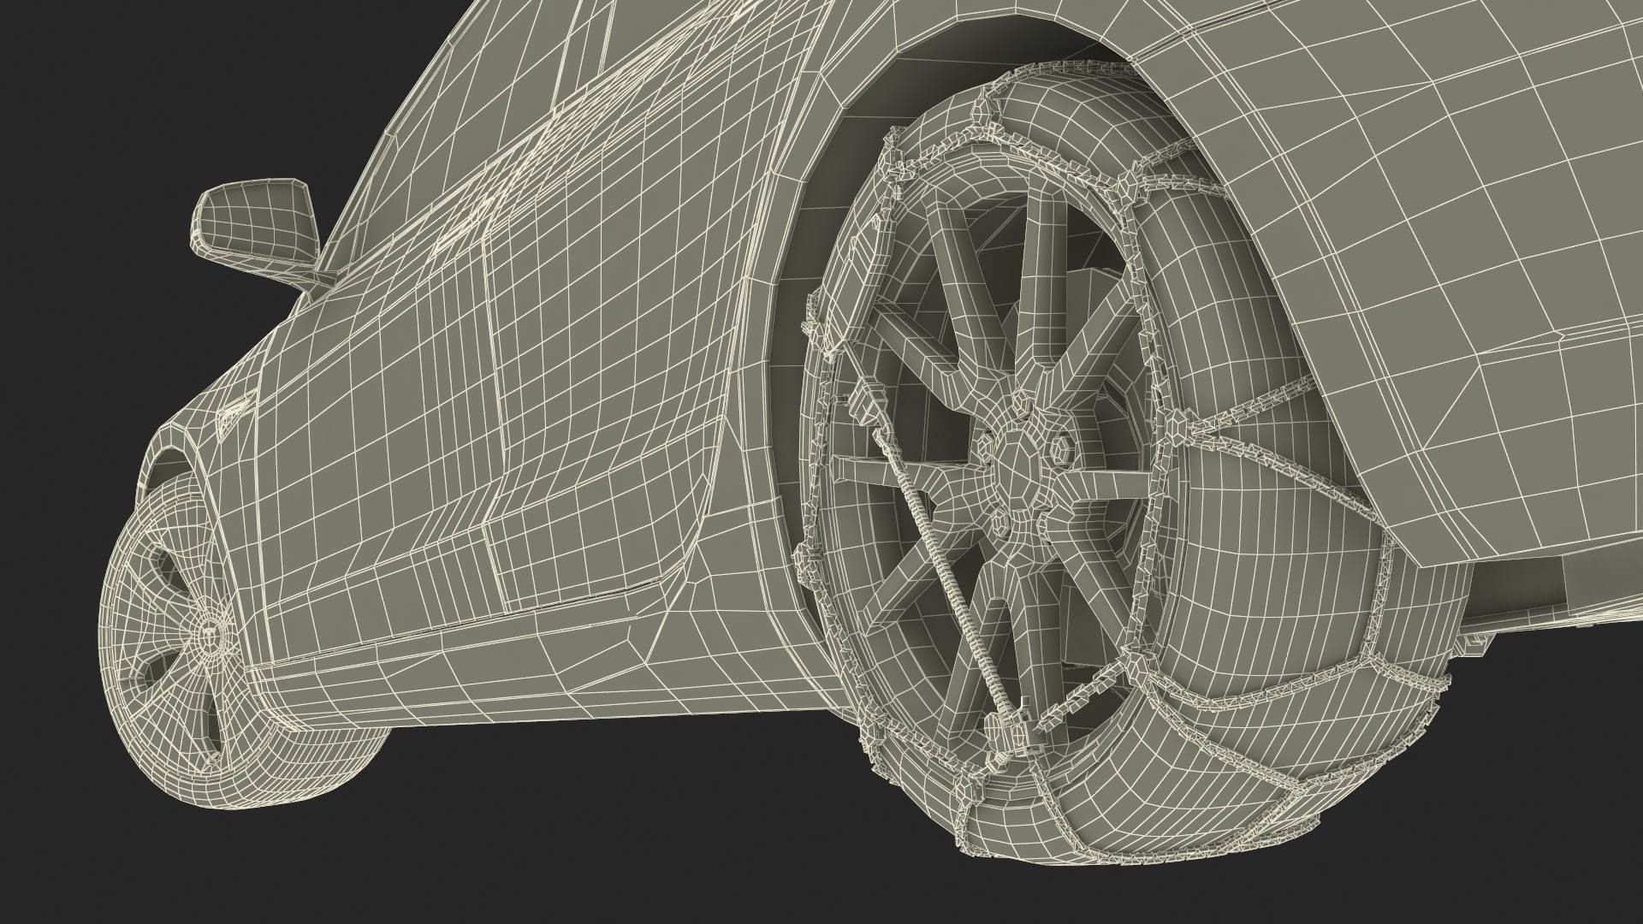
Task: Select the side mirror on the car
Action: point(255,231)
